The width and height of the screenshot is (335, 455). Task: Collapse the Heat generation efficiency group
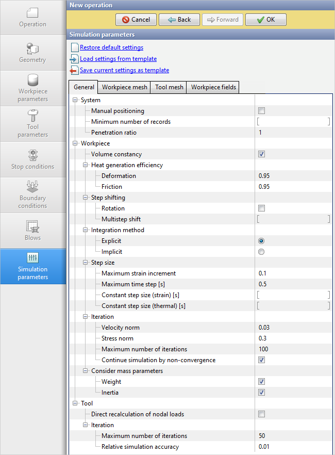click(x=86, y=165)
